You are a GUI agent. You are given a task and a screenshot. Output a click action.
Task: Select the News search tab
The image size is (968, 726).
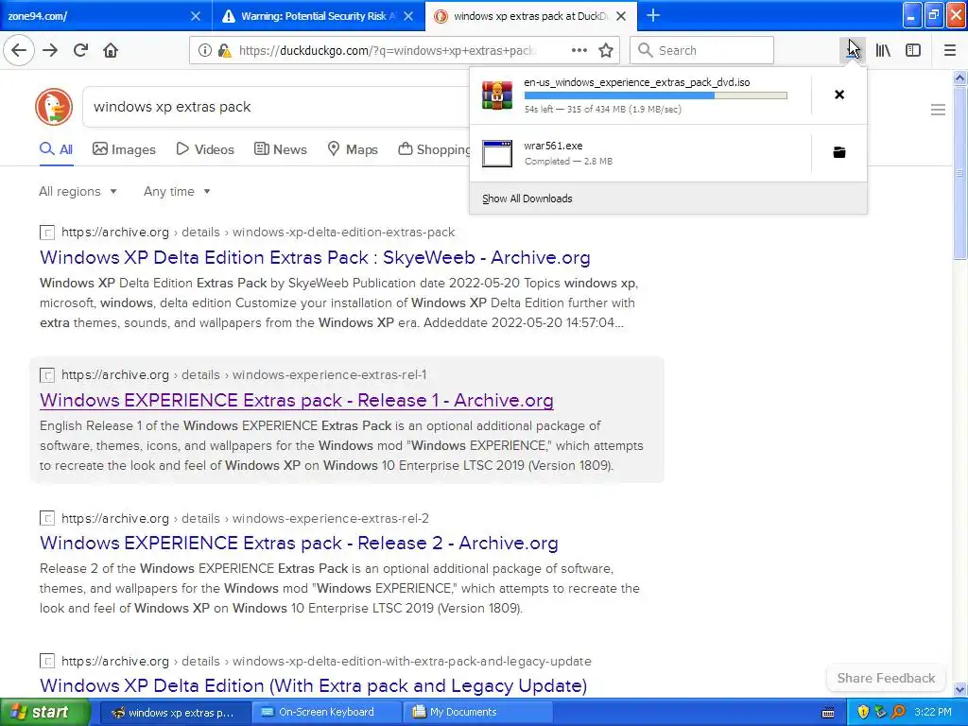pos(280,149)
